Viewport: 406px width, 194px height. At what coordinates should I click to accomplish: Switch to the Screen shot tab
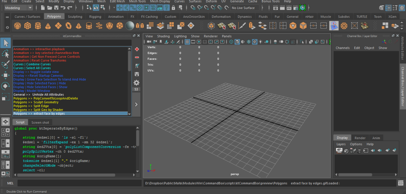coord(40,122)
